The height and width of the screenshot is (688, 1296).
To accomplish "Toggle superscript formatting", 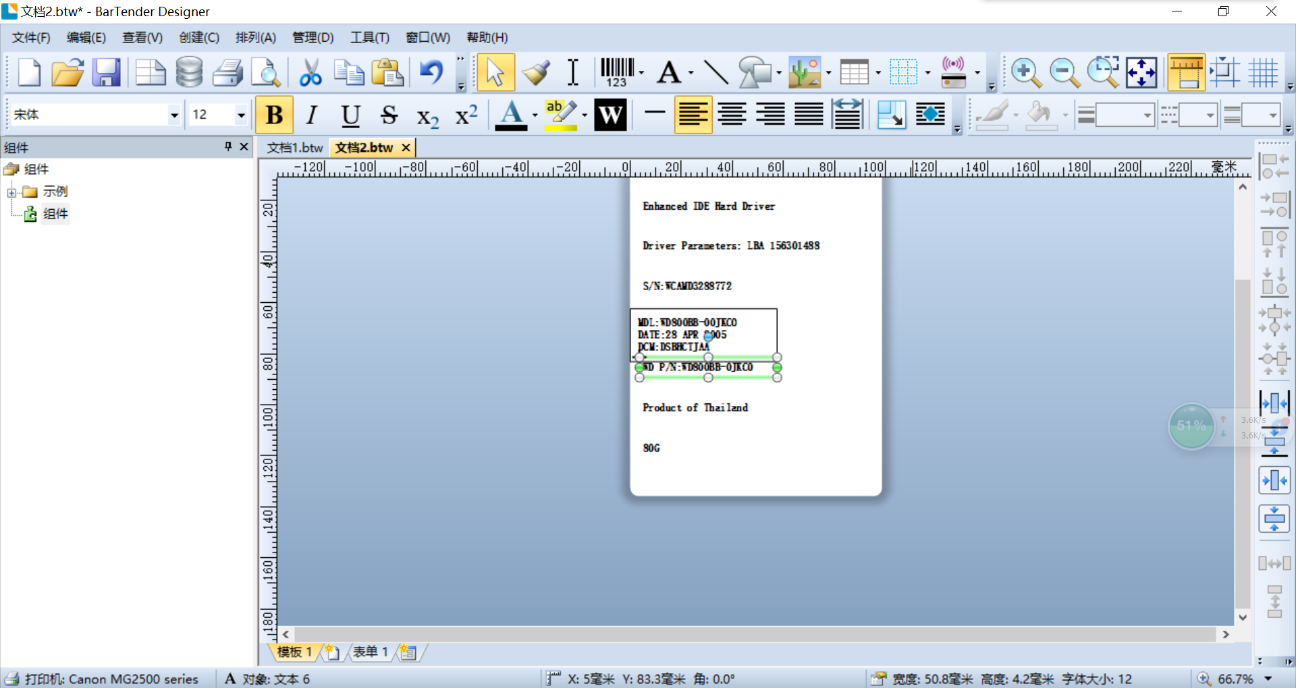I will tap(466, 115).
